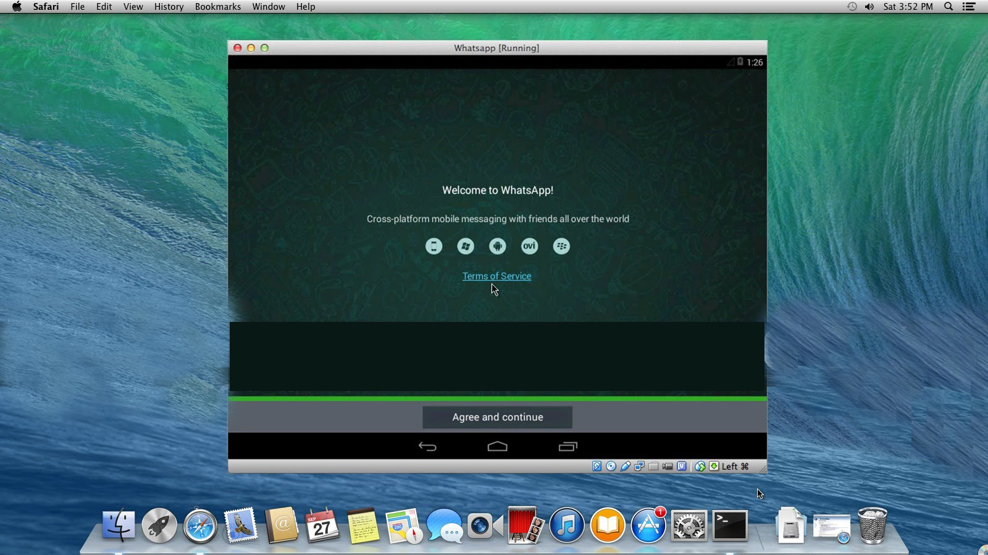
Task: Open the View menu
Action: [x=133, y=7]
